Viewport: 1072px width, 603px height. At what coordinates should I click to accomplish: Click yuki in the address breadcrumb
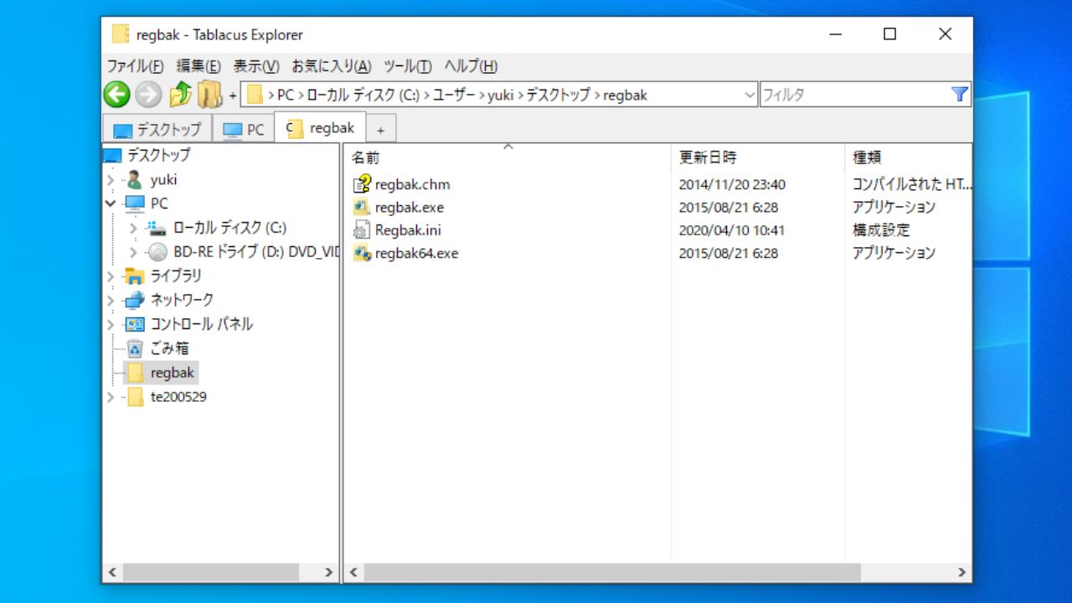click(x=501, y=95)
